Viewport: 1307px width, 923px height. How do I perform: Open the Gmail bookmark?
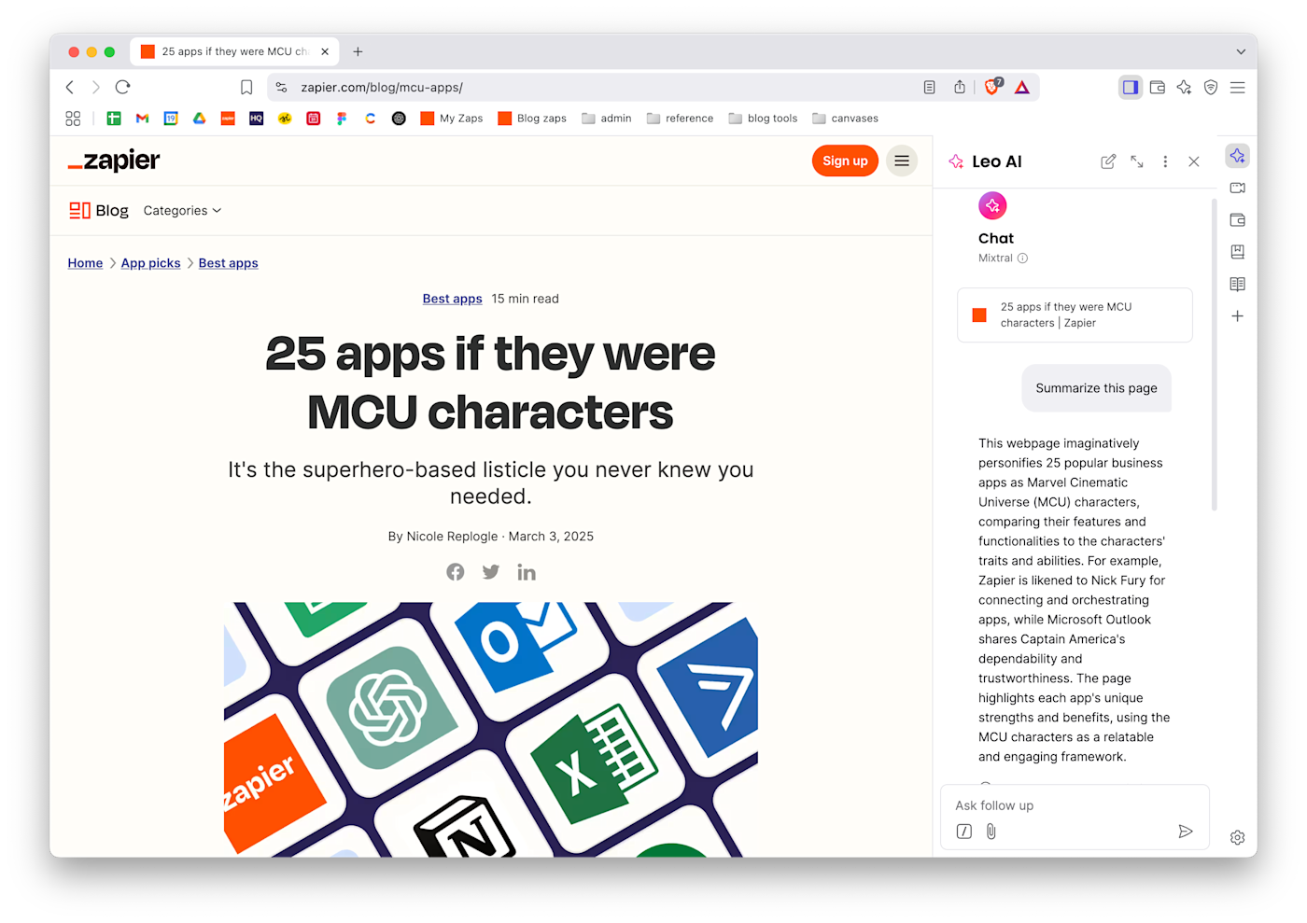click(143, 119)
